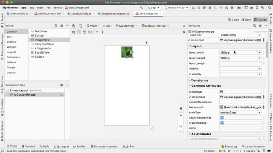
Task: Click the Orientation for Preview icon
Action: coord(80,26)
